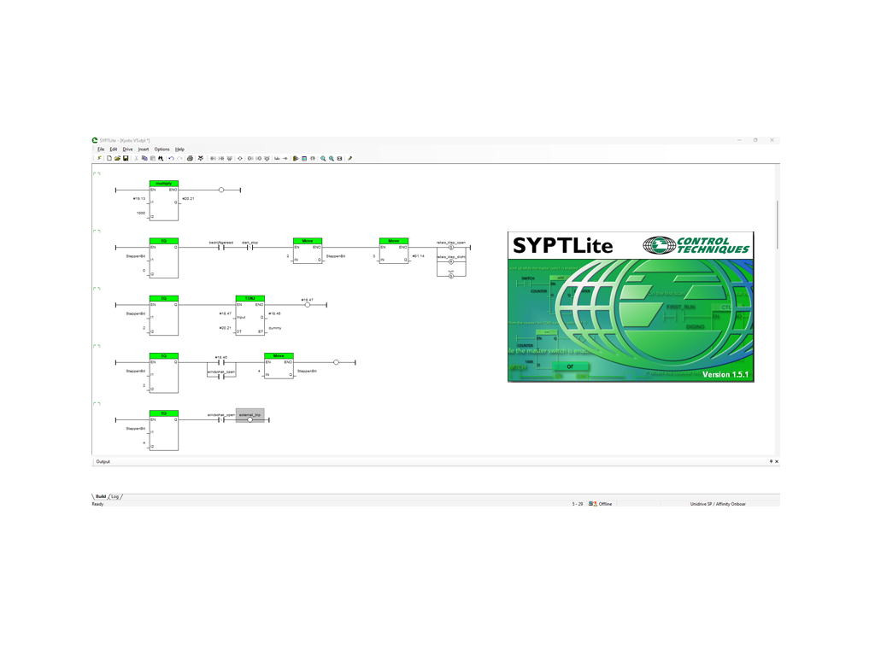
Task: Zoom in with the magnifier toolbar icon
Action: (x=323, y=158)
